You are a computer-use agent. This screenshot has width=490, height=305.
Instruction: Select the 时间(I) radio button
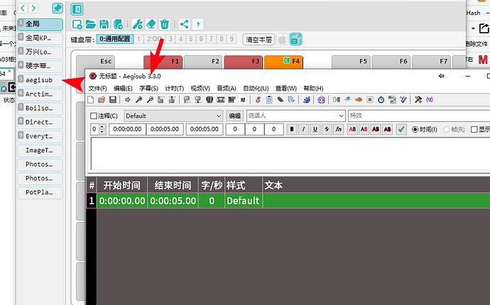[415, 129]
